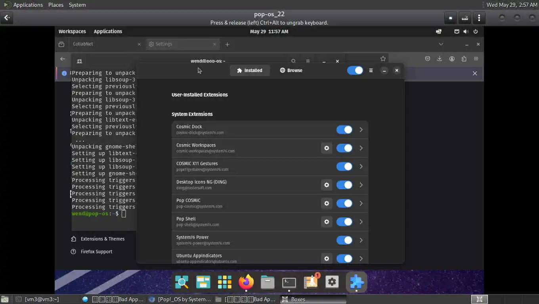Open Places menu in host panel
The image size is (539, 304).
[56, 5]
